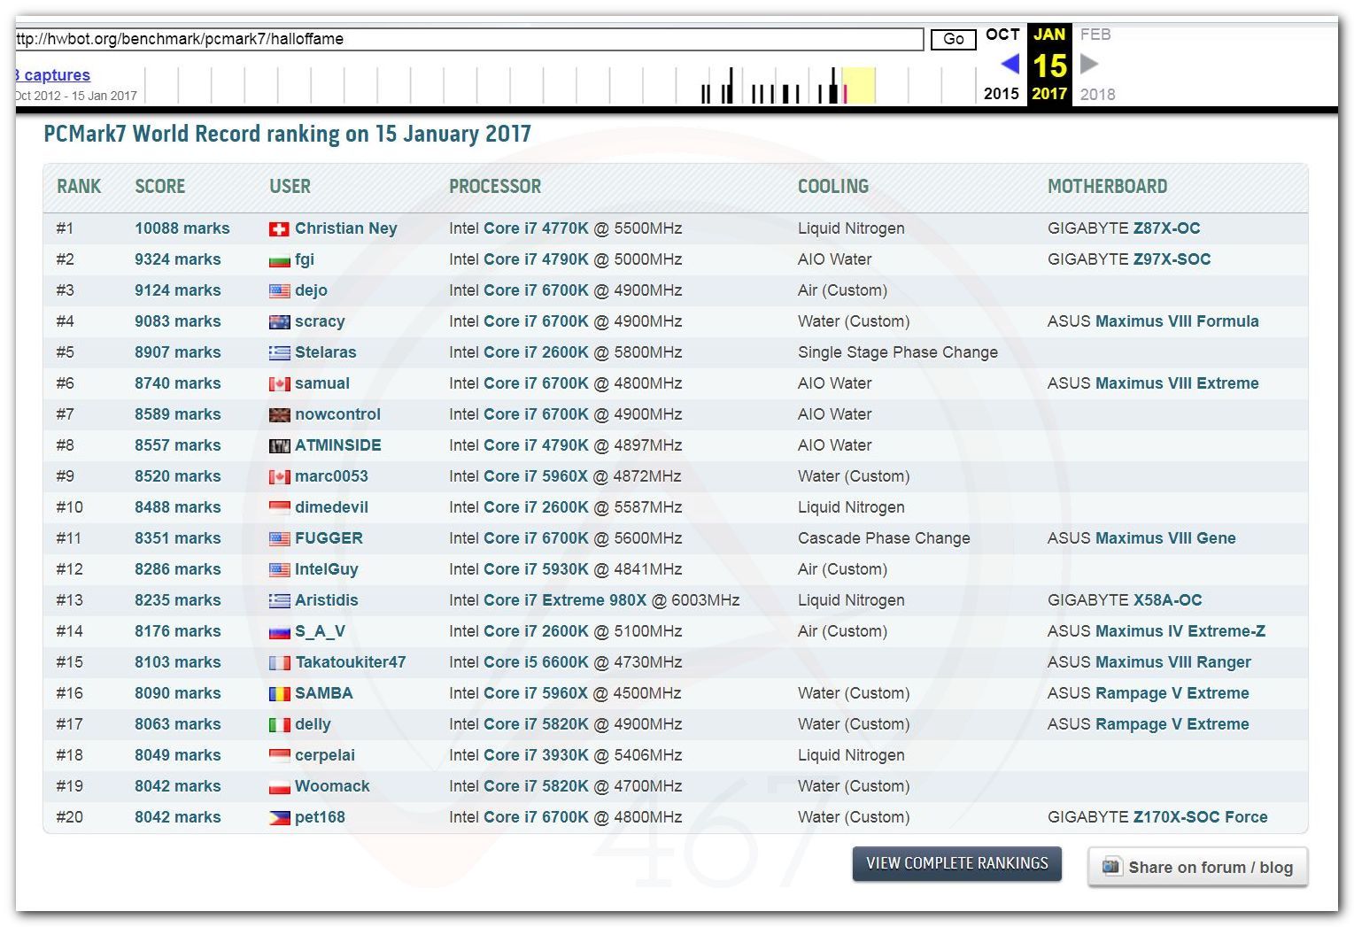Open the Z170X-SOC Force motherboard link

[x=1200, y=817]
